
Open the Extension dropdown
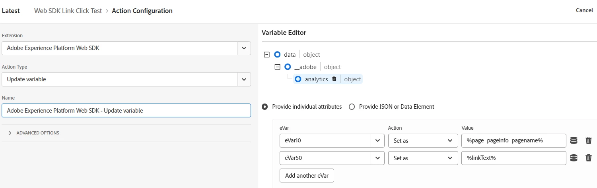(x=244, y=48)
